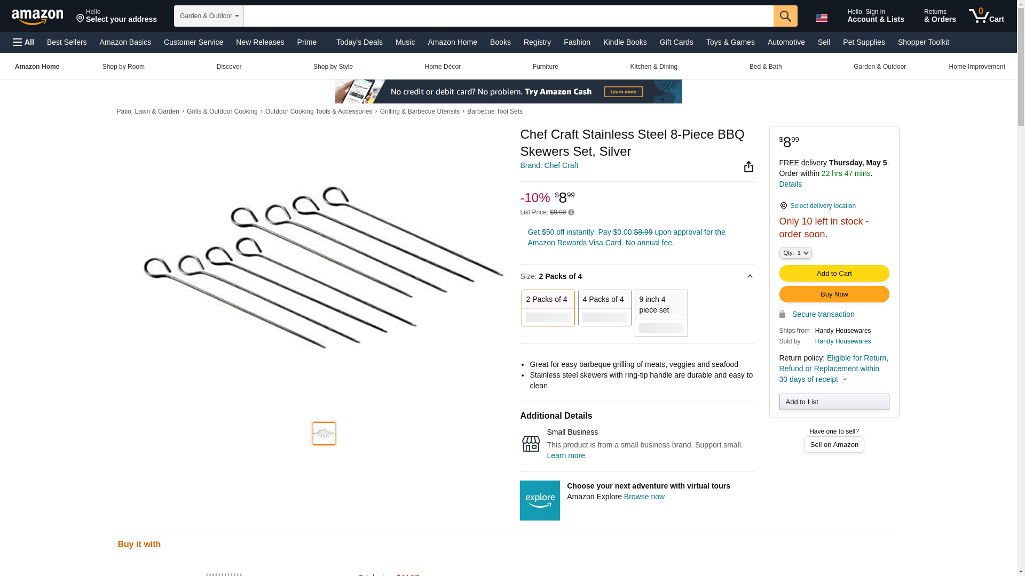Open the country flag language selector
The image size is (1025, 576).
click(x=821, y=18)
